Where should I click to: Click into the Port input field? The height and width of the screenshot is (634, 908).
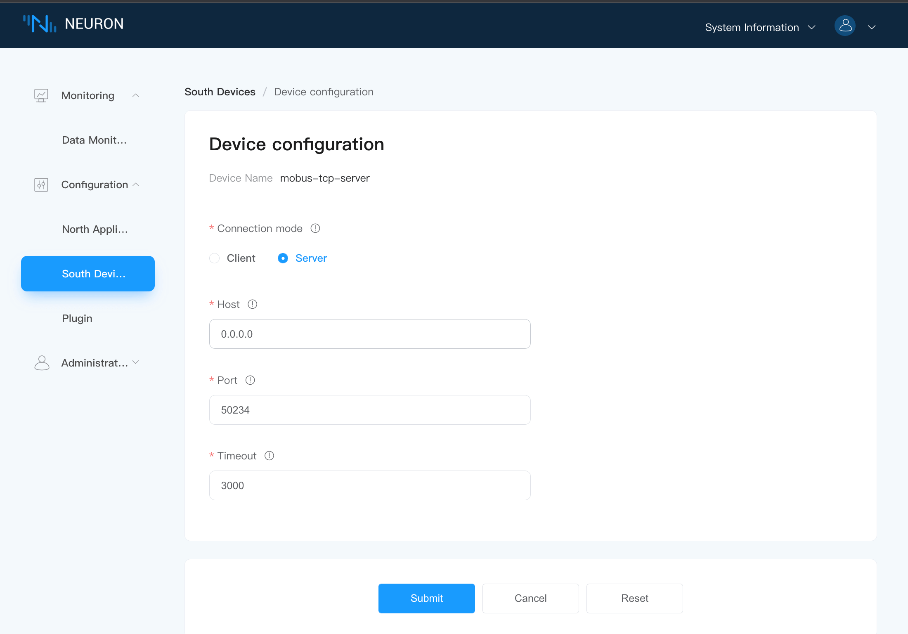coord(369,410)
